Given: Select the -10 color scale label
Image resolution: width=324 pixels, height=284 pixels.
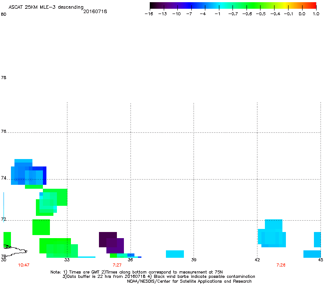Looking at the screenshot, I should coord(176,14).
